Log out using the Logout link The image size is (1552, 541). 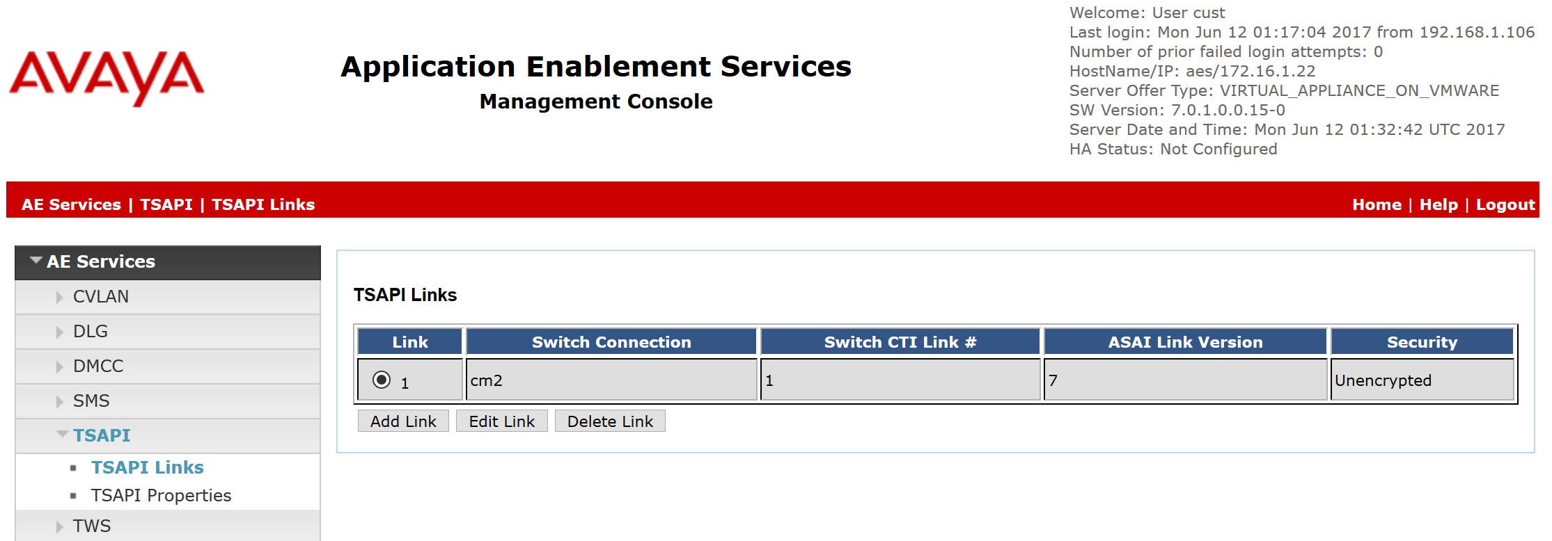point(1505,204)
